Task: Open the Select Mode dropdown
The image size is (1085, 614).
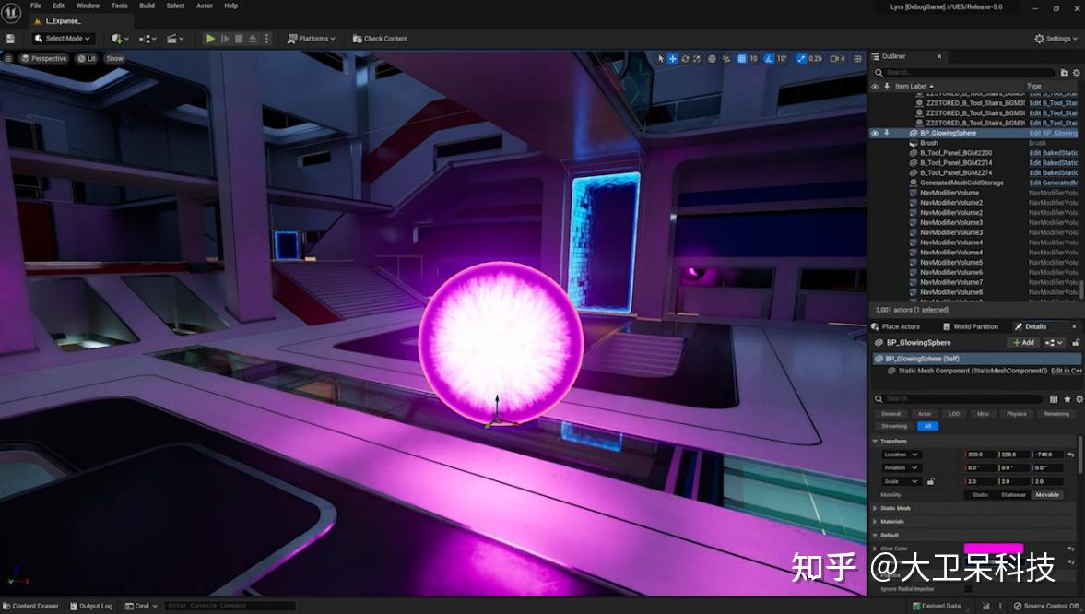Action: coord(63,39)
